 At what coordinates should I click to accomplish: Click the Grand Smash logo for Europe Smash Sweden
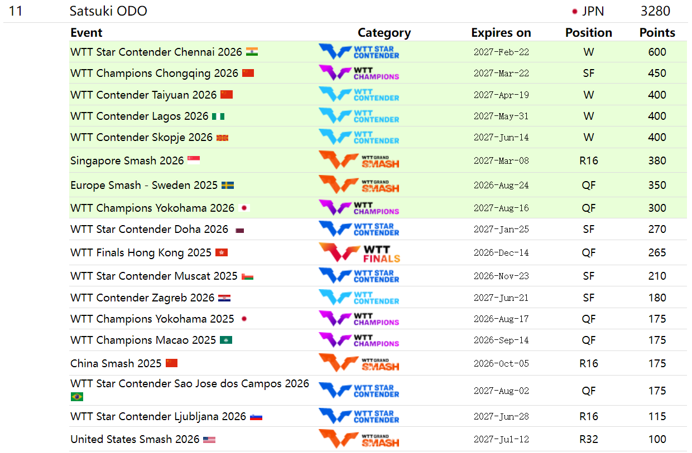(x=359, y=185)
